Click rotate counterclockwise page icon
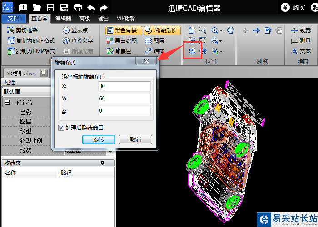The height and width of the screenshot is (227, 318). [x=192, y=30]
